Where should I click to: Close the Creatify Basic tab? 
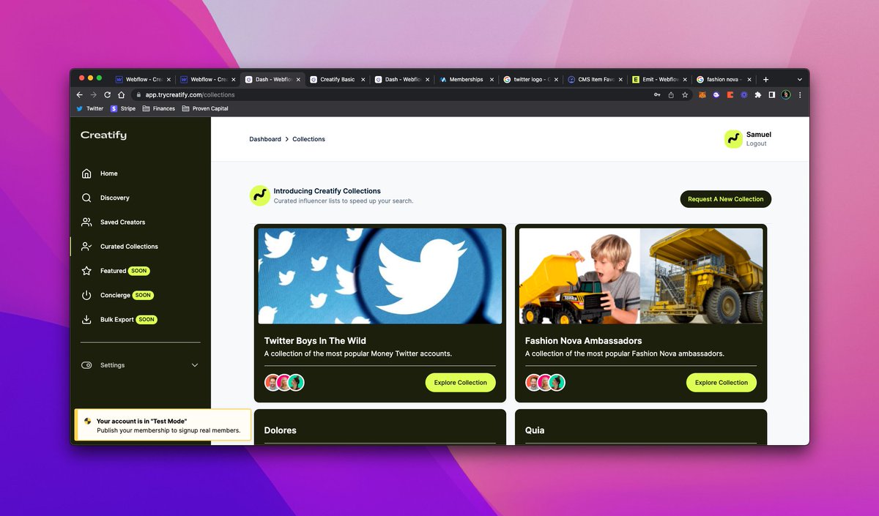click(363, 79)
